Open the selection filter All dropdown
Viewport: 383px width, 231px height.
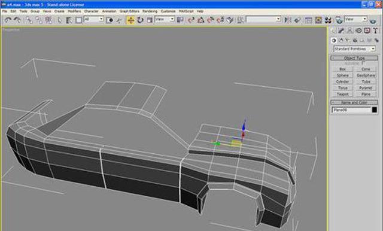94,19
